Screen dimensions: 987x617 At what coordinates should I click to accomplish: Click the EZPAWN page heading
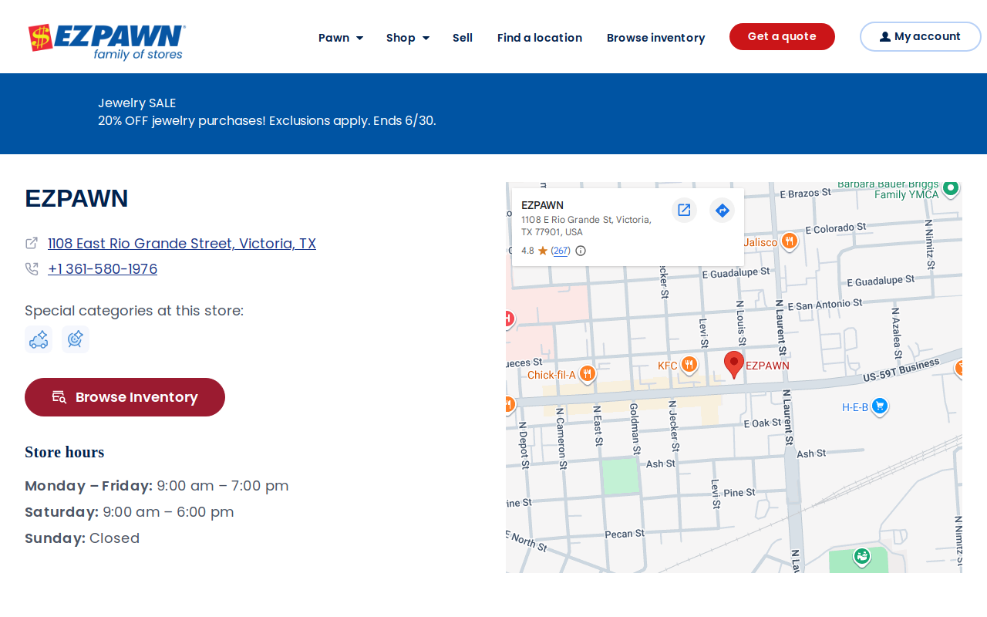coord(76,198)
